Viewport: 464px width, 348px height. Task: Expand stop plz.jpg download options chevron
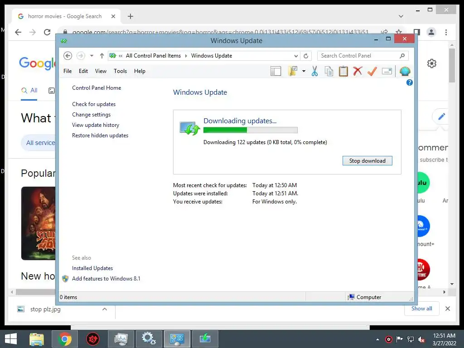(105, 309)
